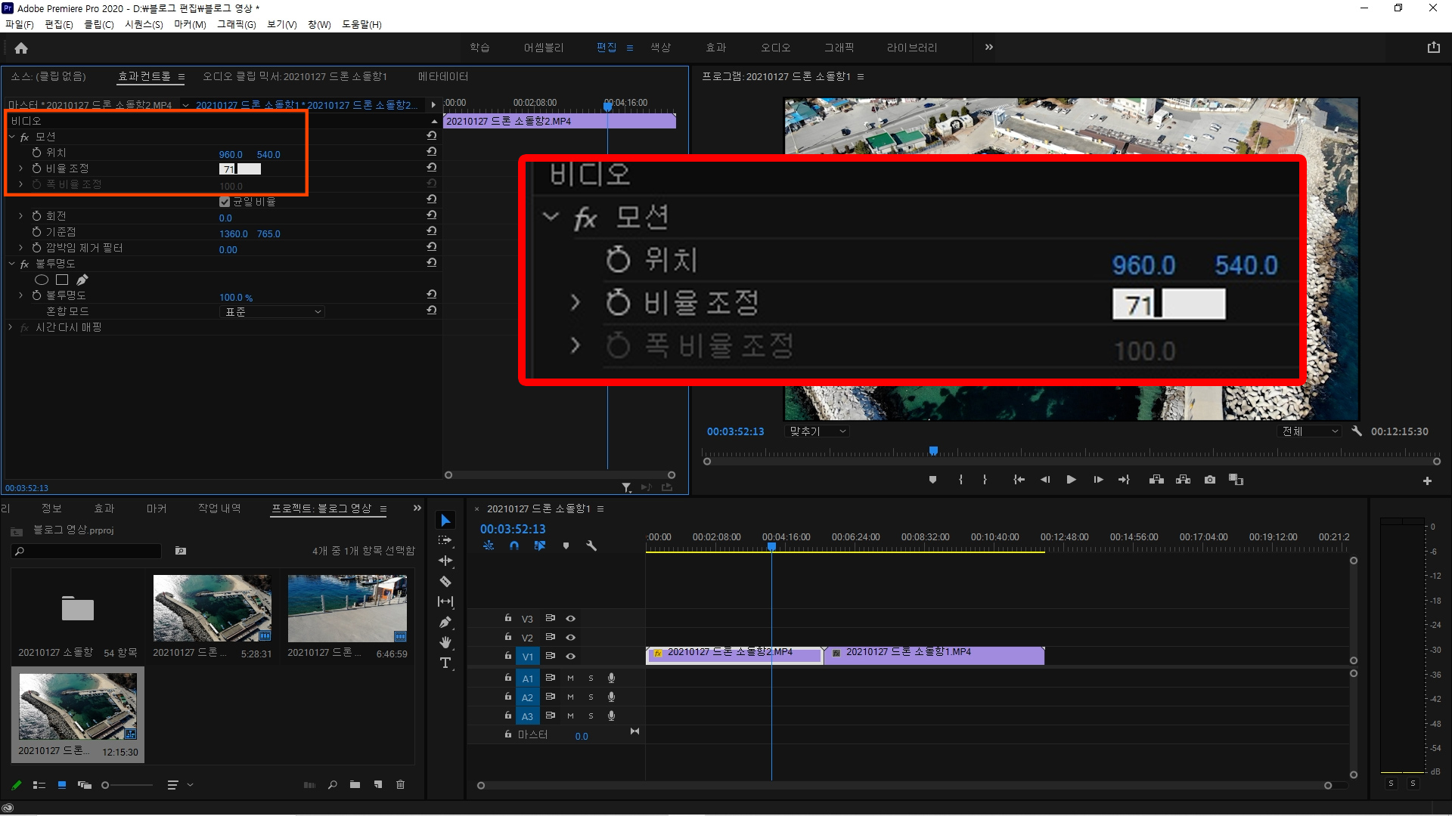Click the Delete trash icon in the Project panel
Screen dimensions: 1452x816
(x=400, y=785)
